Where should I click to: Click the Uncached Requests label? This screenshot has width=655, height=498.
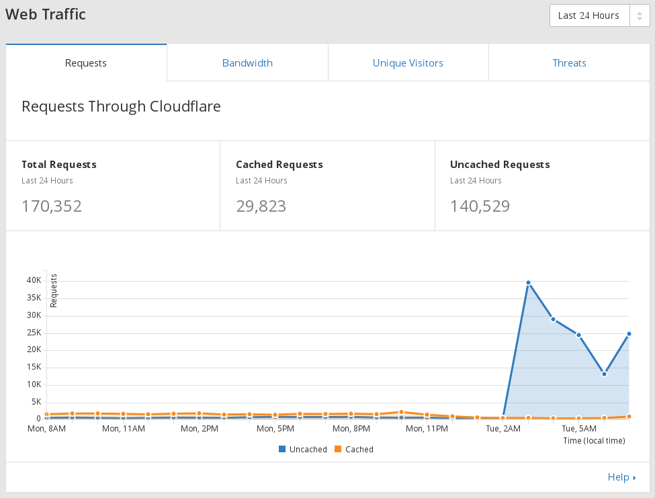(500, 165)
